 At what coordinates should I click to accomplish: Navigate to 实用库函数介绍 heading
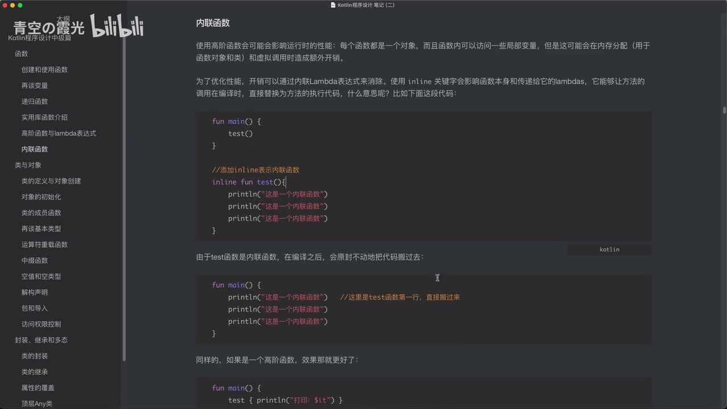[44, 118]
